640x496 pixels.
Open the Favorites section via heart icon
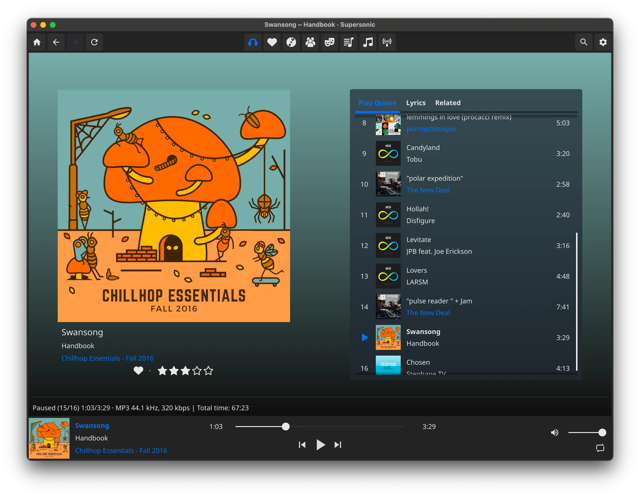click(x=272, y=42)
